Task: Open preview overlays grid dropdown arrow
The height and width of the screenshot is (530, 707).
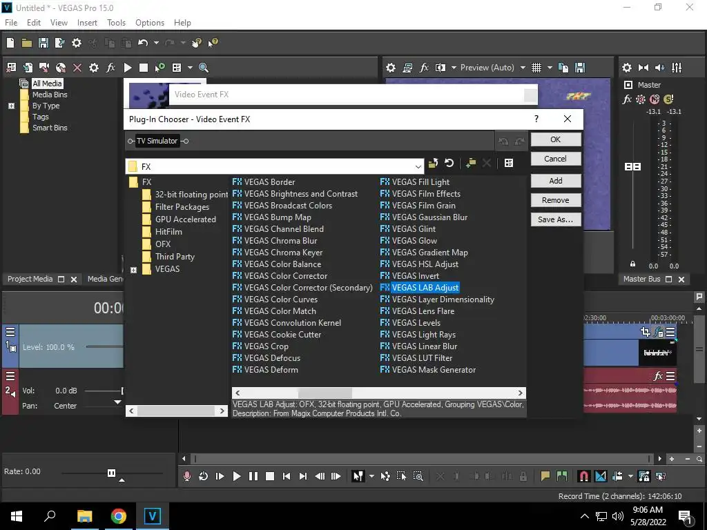Action: 550,68
